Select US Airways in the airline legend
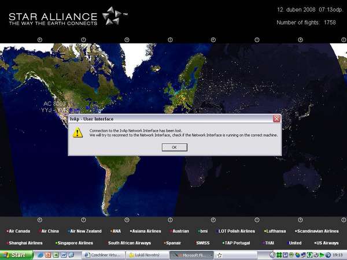 tap(326, 243)
